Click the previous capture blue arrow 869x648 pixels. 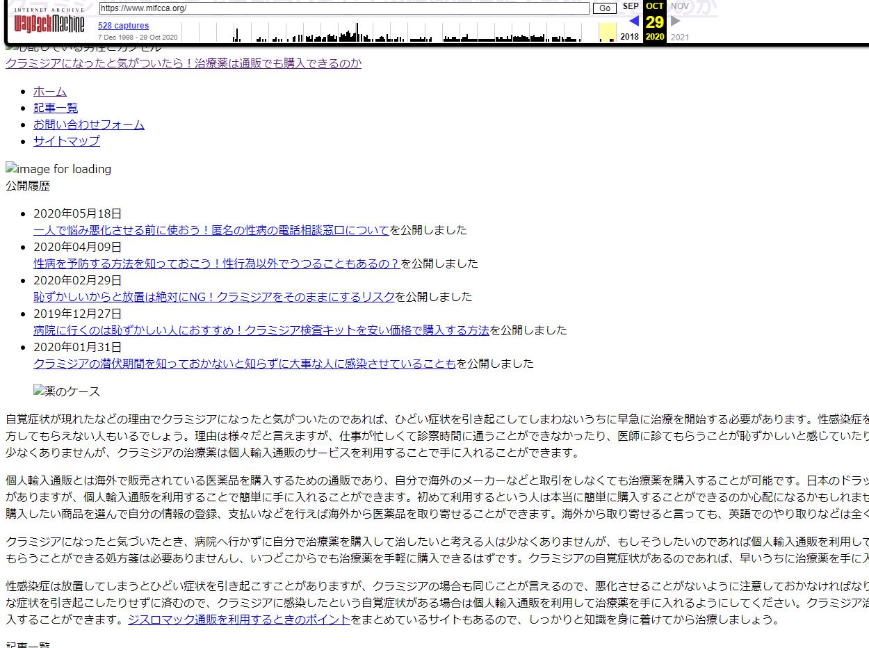coord(633,22)
